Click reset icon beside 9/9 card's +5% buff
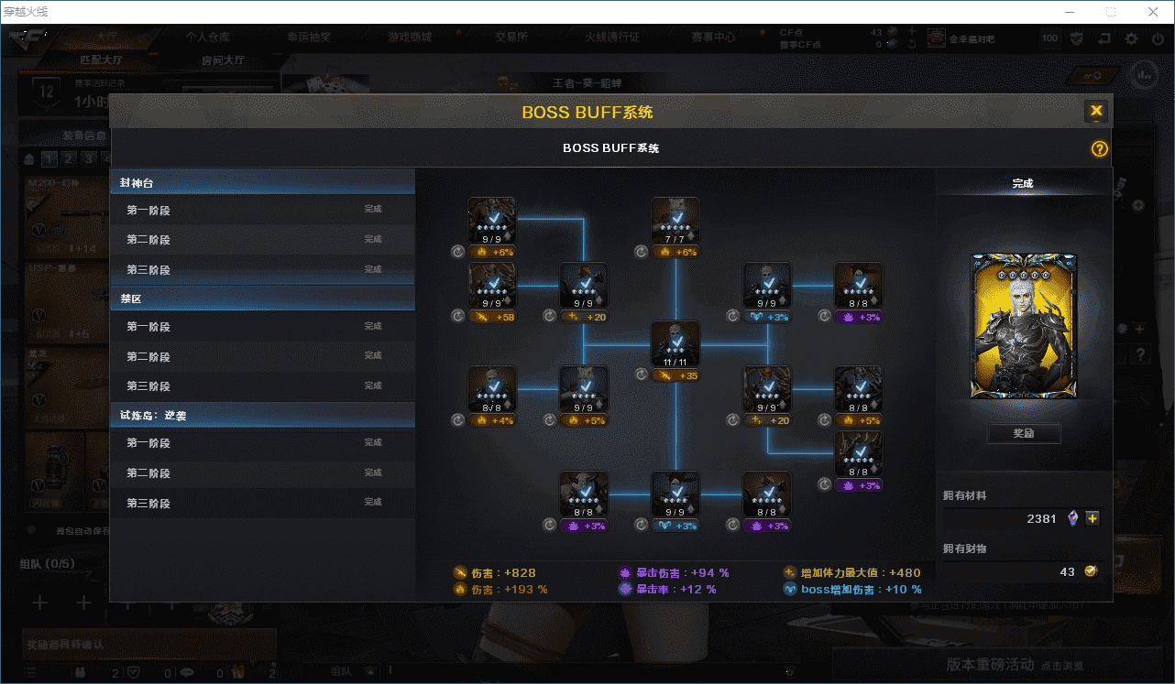1175x684 pixels. pyautogui.click(x=550, y=420)
